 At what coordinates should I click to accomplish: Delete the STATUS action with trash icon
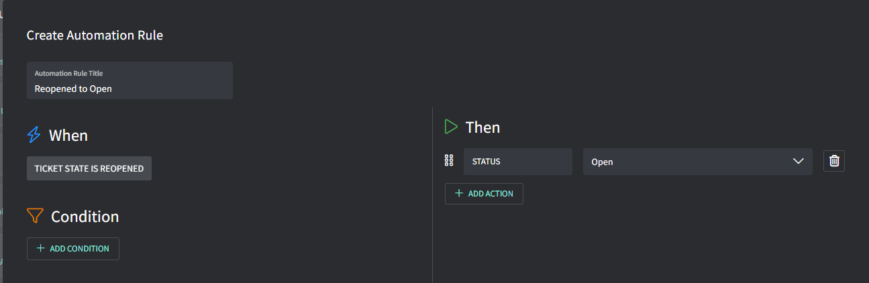(x=834, y=161)
